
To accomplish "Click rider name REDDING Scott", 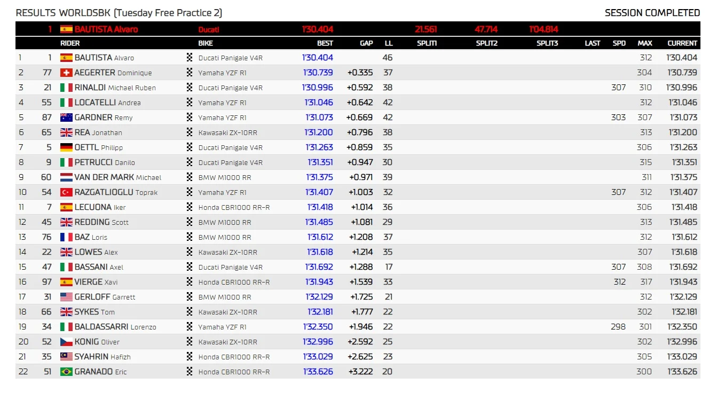I will [x=101, y=222].
